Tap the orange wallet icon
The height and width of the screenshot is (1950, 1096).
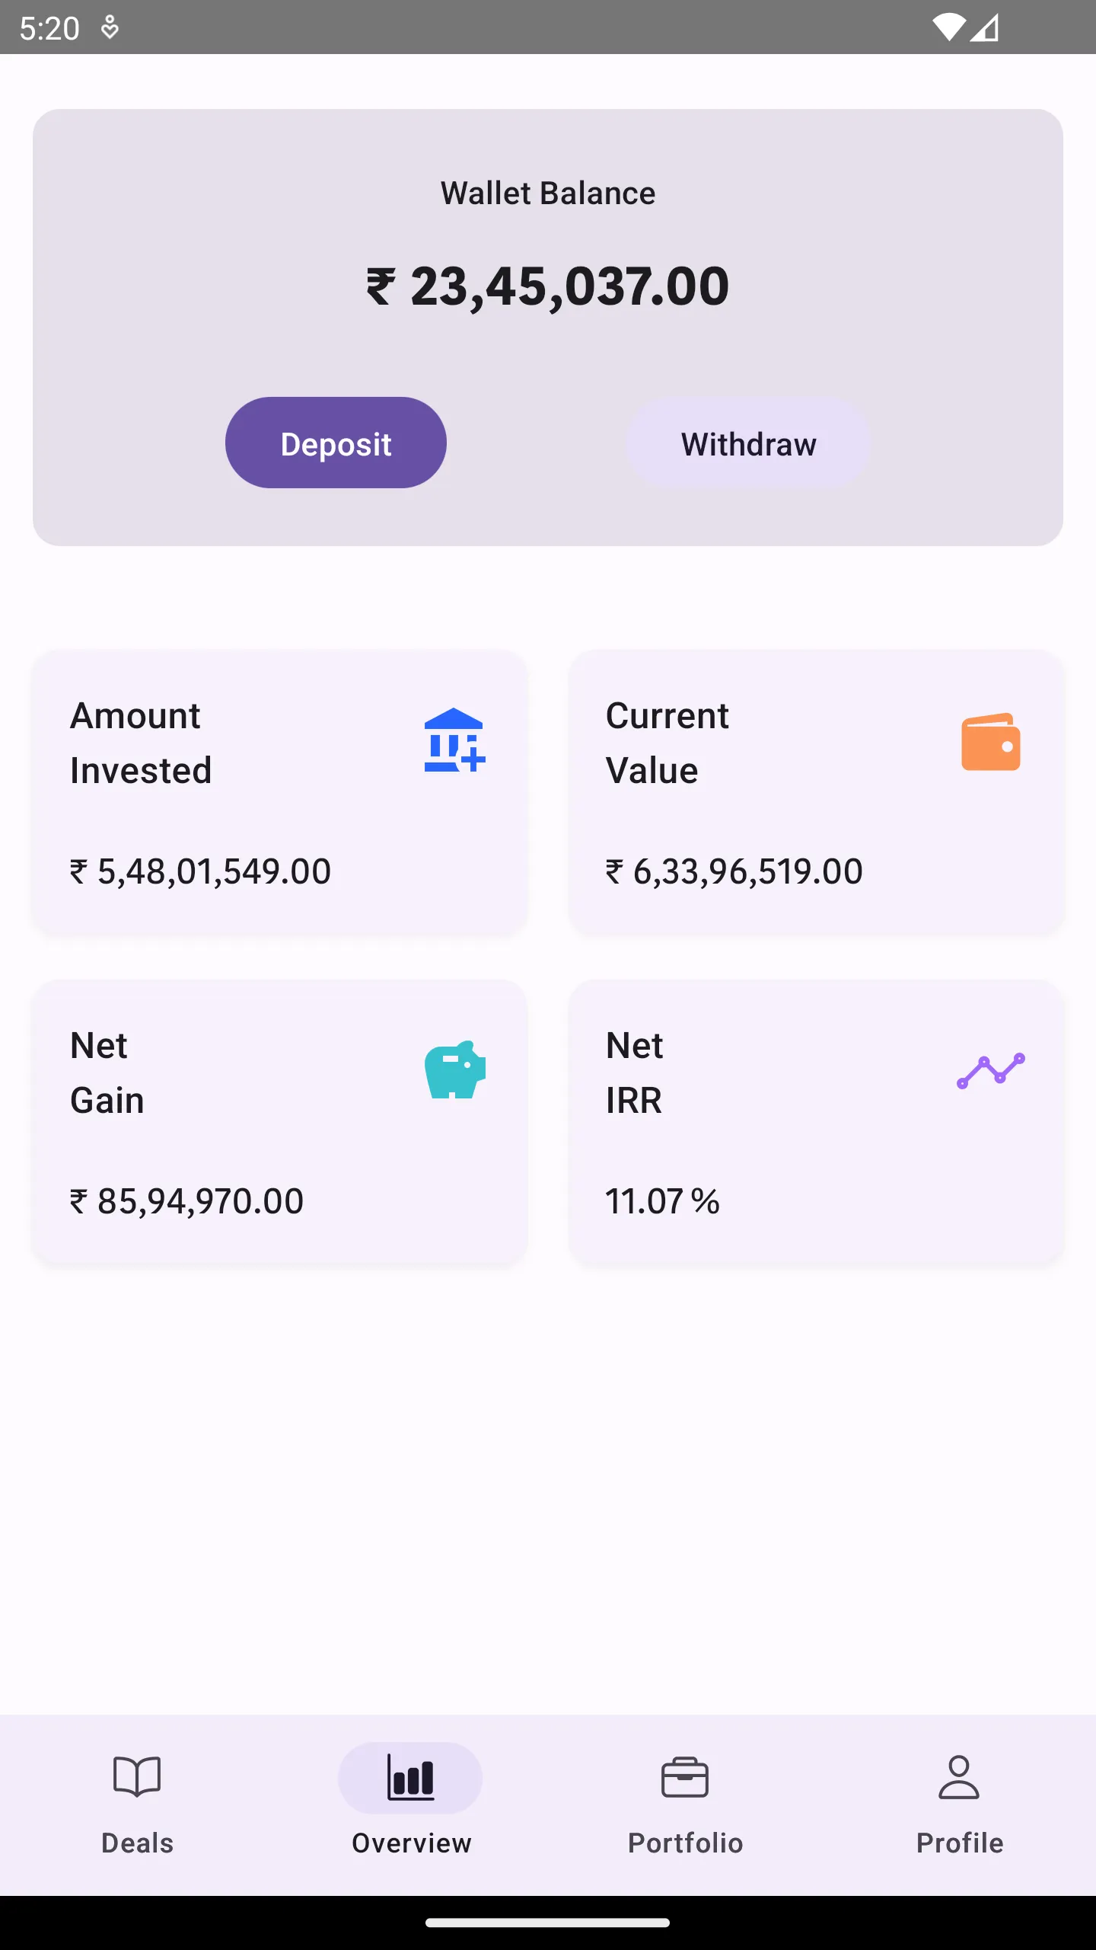(x=990, y=742)
